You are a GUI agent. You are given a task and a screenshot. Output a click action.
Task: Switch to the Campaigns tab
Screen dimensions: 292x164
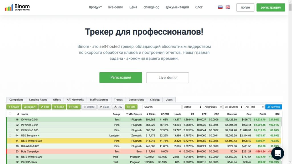pyautogui.click(x=16, y=100)
